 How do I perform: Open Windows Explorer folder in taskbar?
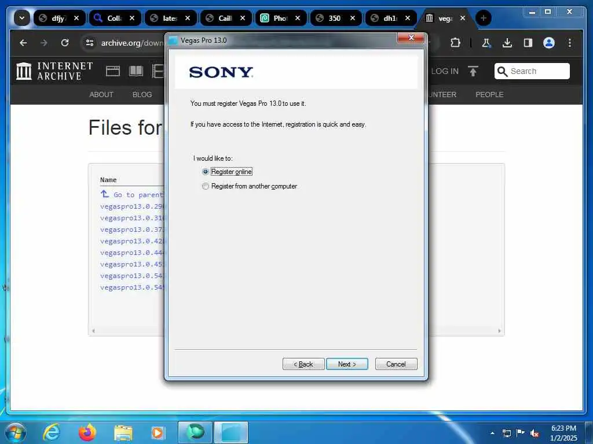click(123, 432)
